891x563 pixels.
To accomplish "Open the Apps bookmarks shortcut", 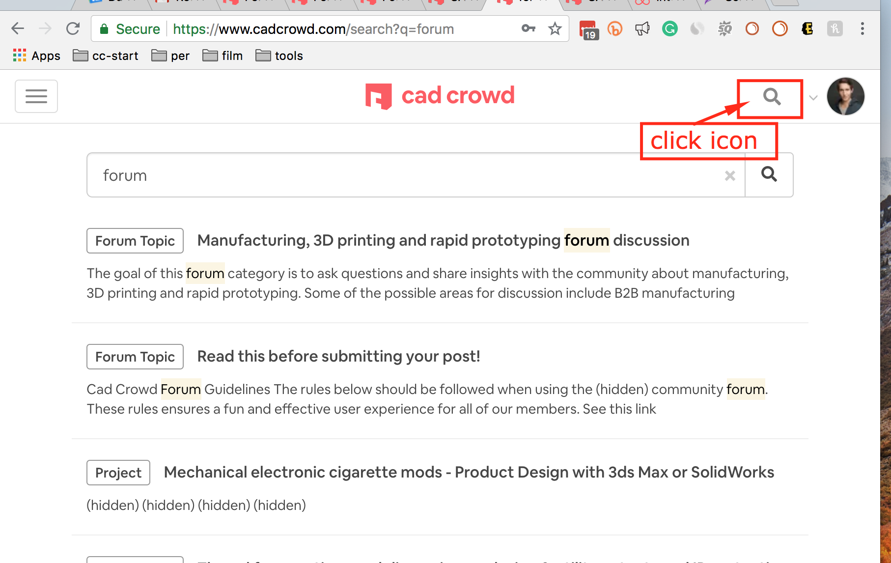I will [x=37, y=56].
